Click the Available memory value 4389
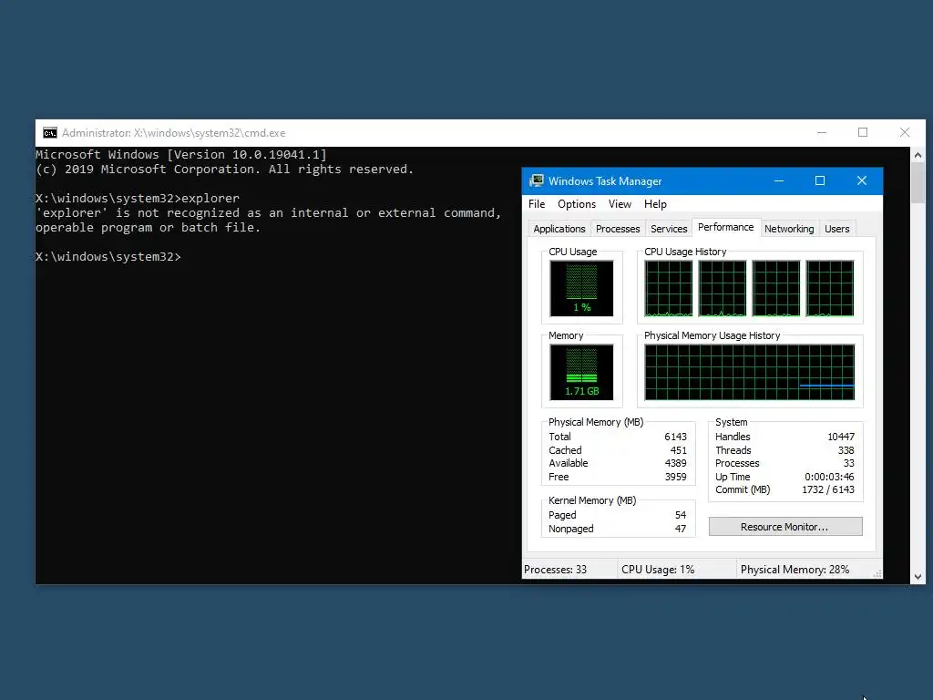This screenshot has width=933, height=700. [675, 463]
